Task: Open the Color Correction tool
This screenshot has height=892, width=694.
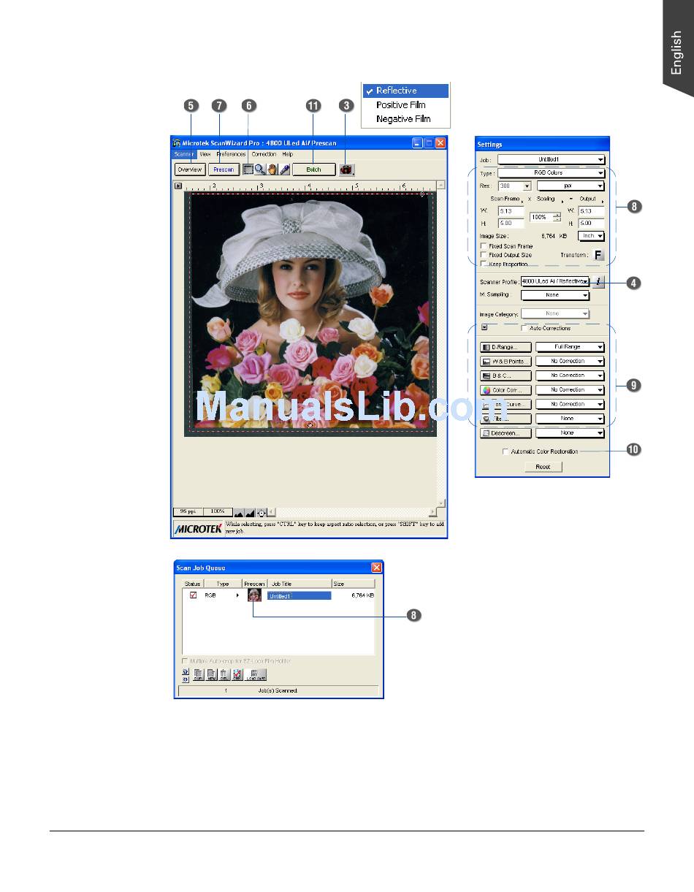Action: (506, 390)
